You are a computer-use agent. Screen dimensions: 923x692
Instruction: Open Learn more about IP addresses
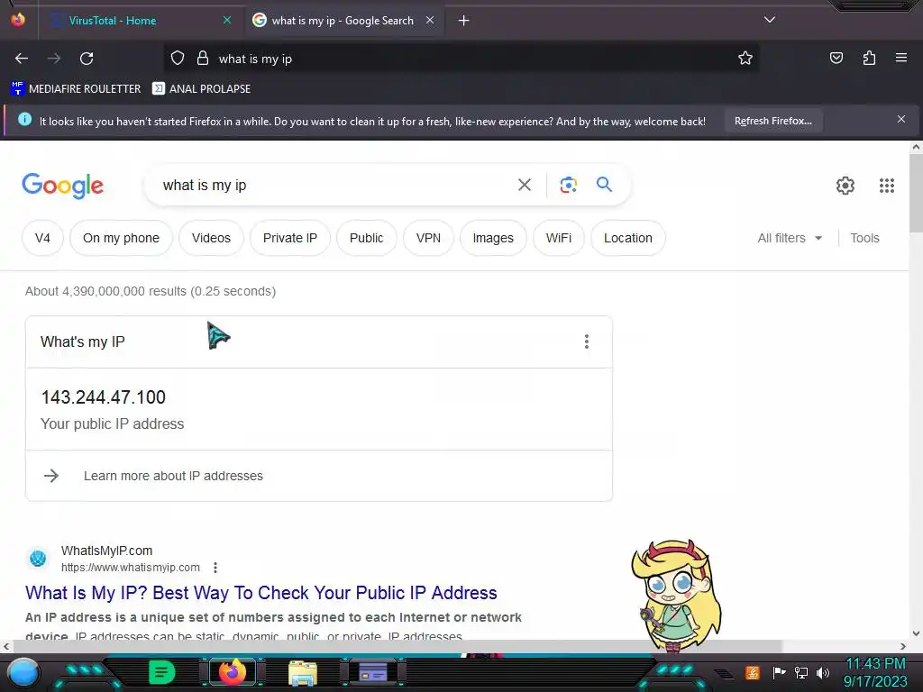click(x=173, y=476)
